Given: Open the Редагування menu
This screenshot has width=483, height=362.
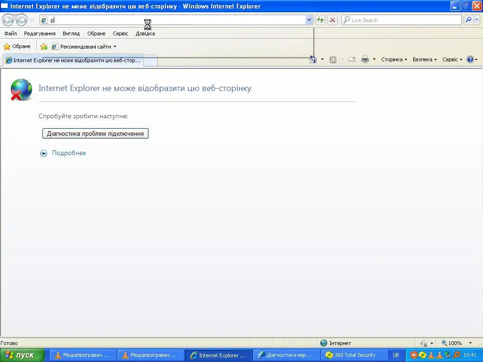Looking at the screenshot, I should click(x=40, y=33).
